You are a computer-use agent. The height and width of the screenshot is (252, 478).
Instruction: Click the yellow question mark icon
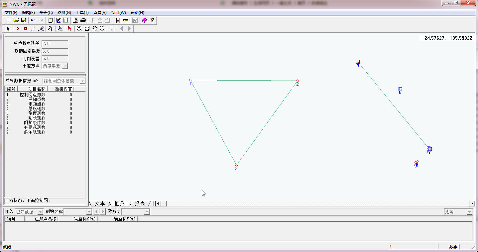tap(152, 20)
